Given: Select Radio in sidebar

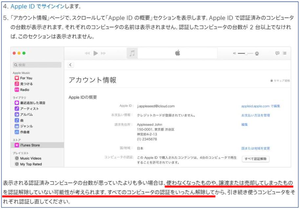Looking at the screenshot, I should (25, 90).
